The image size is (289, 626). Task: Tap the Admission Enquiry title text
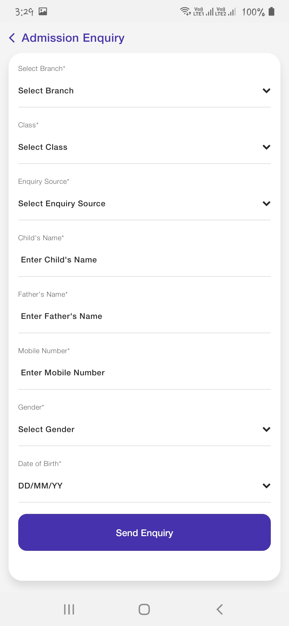(x=73, y=38)
